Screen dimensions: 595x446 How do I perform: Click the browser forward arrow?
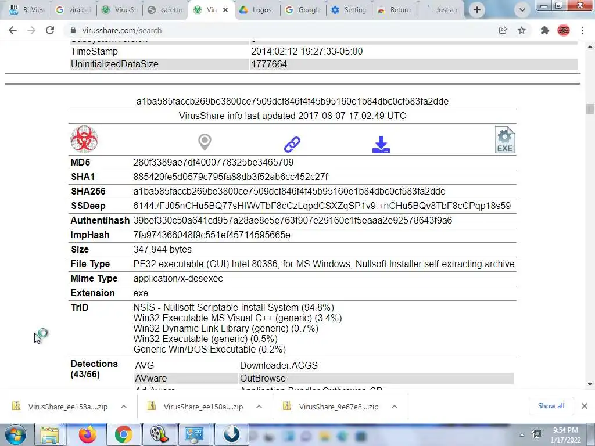tap(31, 30)
